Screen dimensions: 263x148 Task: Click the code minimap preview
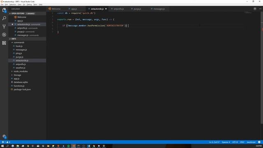[x=248, y=13]
